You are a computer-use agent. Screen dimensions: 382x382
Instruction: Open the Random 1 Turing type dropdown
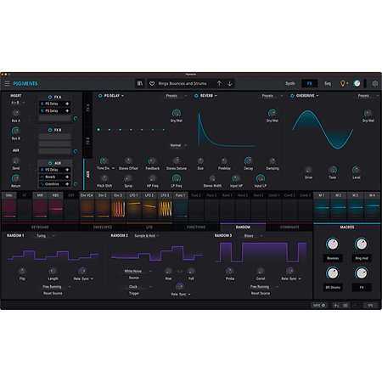pyautogui.click(x=46, y=236)
